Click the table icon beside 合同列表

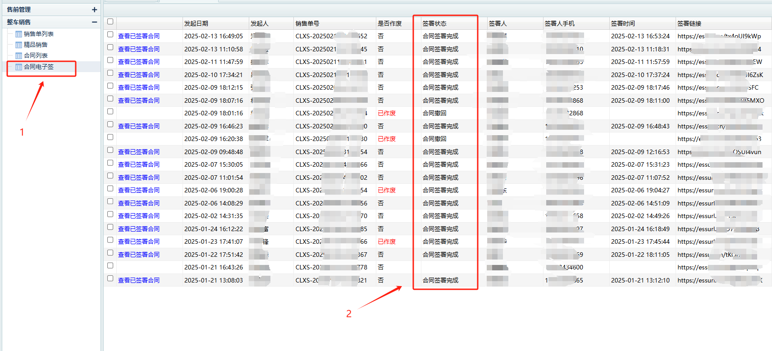(18, 56)
